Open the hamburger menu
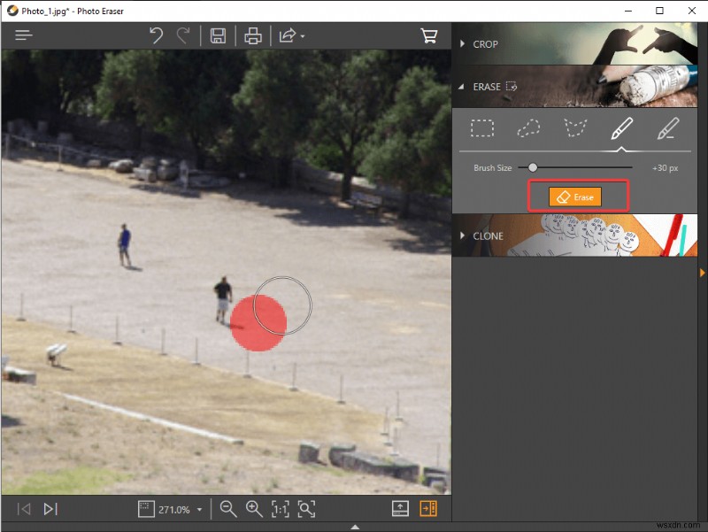Image resolution: width=708 pixels, height=532 pixels. click(23, 35)
